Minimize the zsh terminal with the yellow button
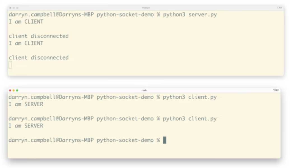 14,90
